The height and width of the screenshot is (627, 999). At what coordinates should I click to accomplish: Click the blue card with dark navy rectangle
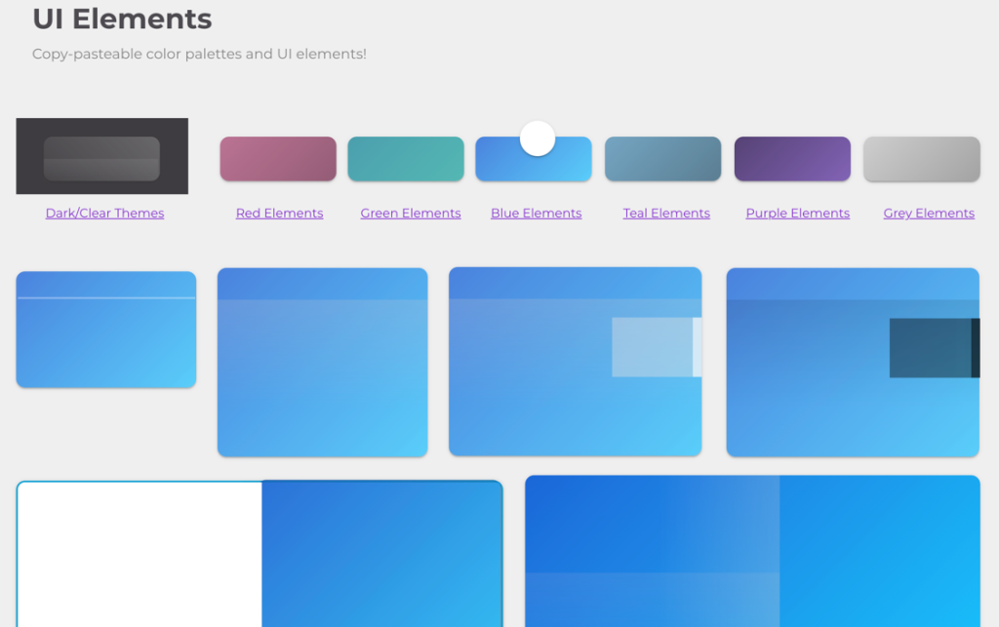(852, 362)
